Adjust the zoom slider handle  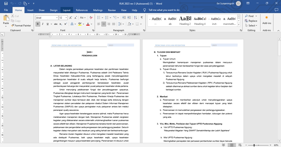point(254,145)
